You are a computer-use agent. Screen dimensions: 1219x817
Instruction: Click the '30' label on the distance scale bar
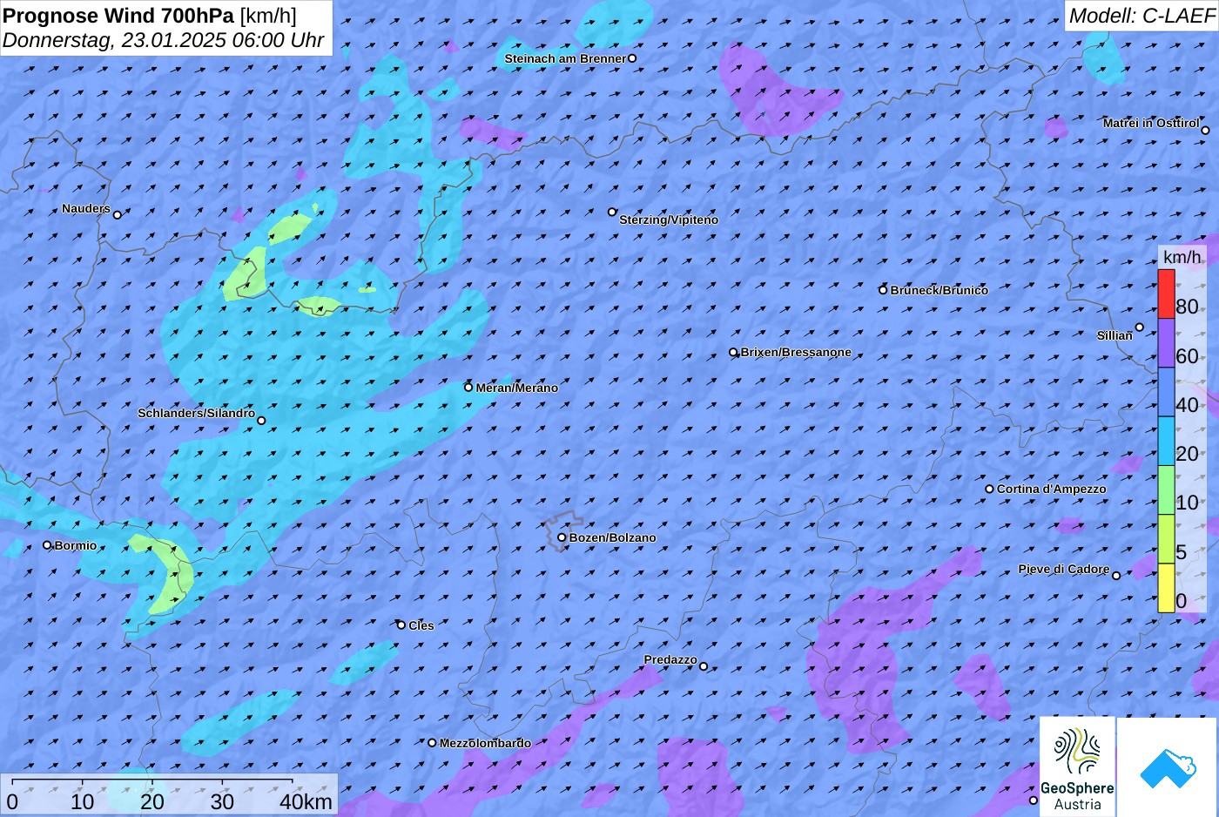[x=222, y=801]
